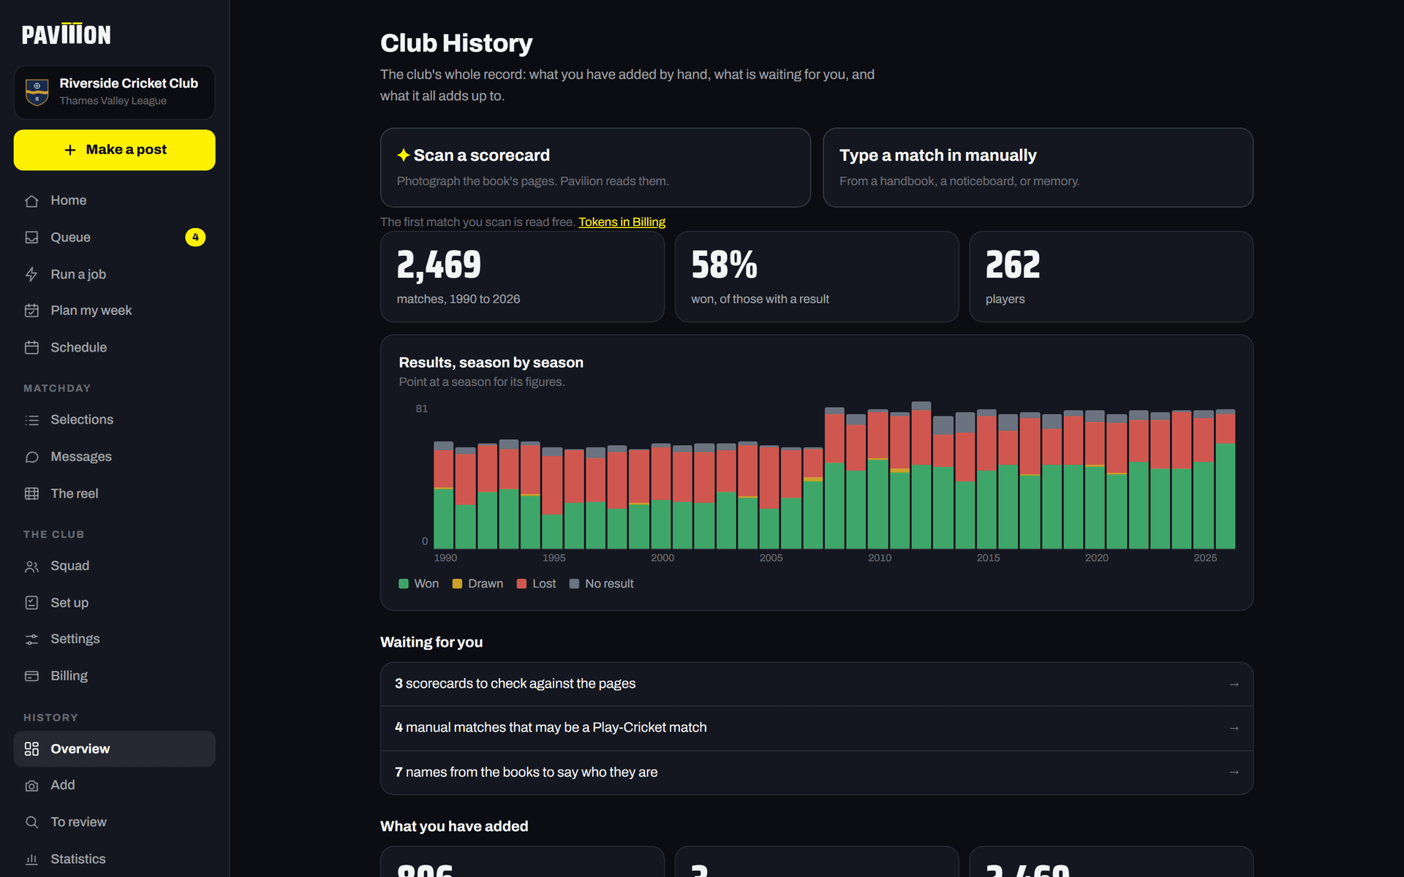Click the Make a post button

[x=114, y=150]
